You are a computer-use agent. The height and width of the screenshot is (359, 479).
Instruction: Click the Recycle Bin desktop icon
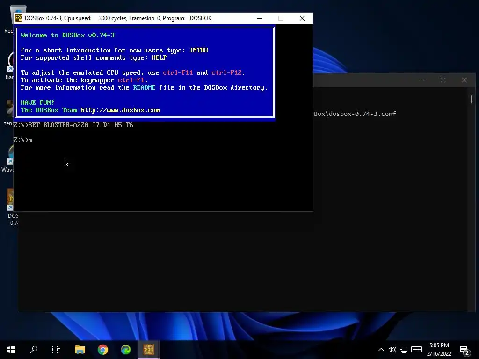(17, 14)
